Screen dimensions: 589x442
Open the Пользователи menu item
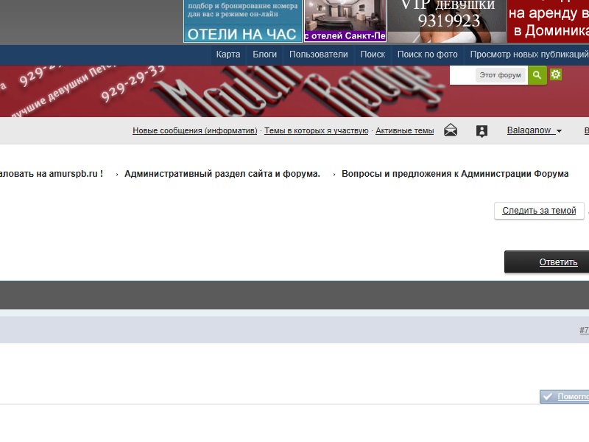click(x=318, y=55)
